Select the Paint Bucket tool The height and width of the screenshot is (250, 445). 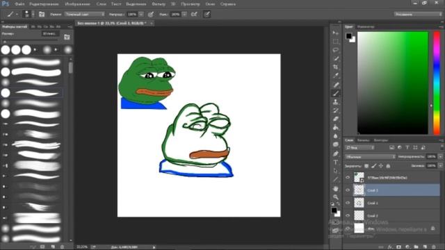click(x=336, y=128)
